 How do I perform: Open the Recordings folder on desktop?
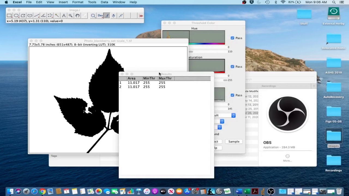click(333, 163)
